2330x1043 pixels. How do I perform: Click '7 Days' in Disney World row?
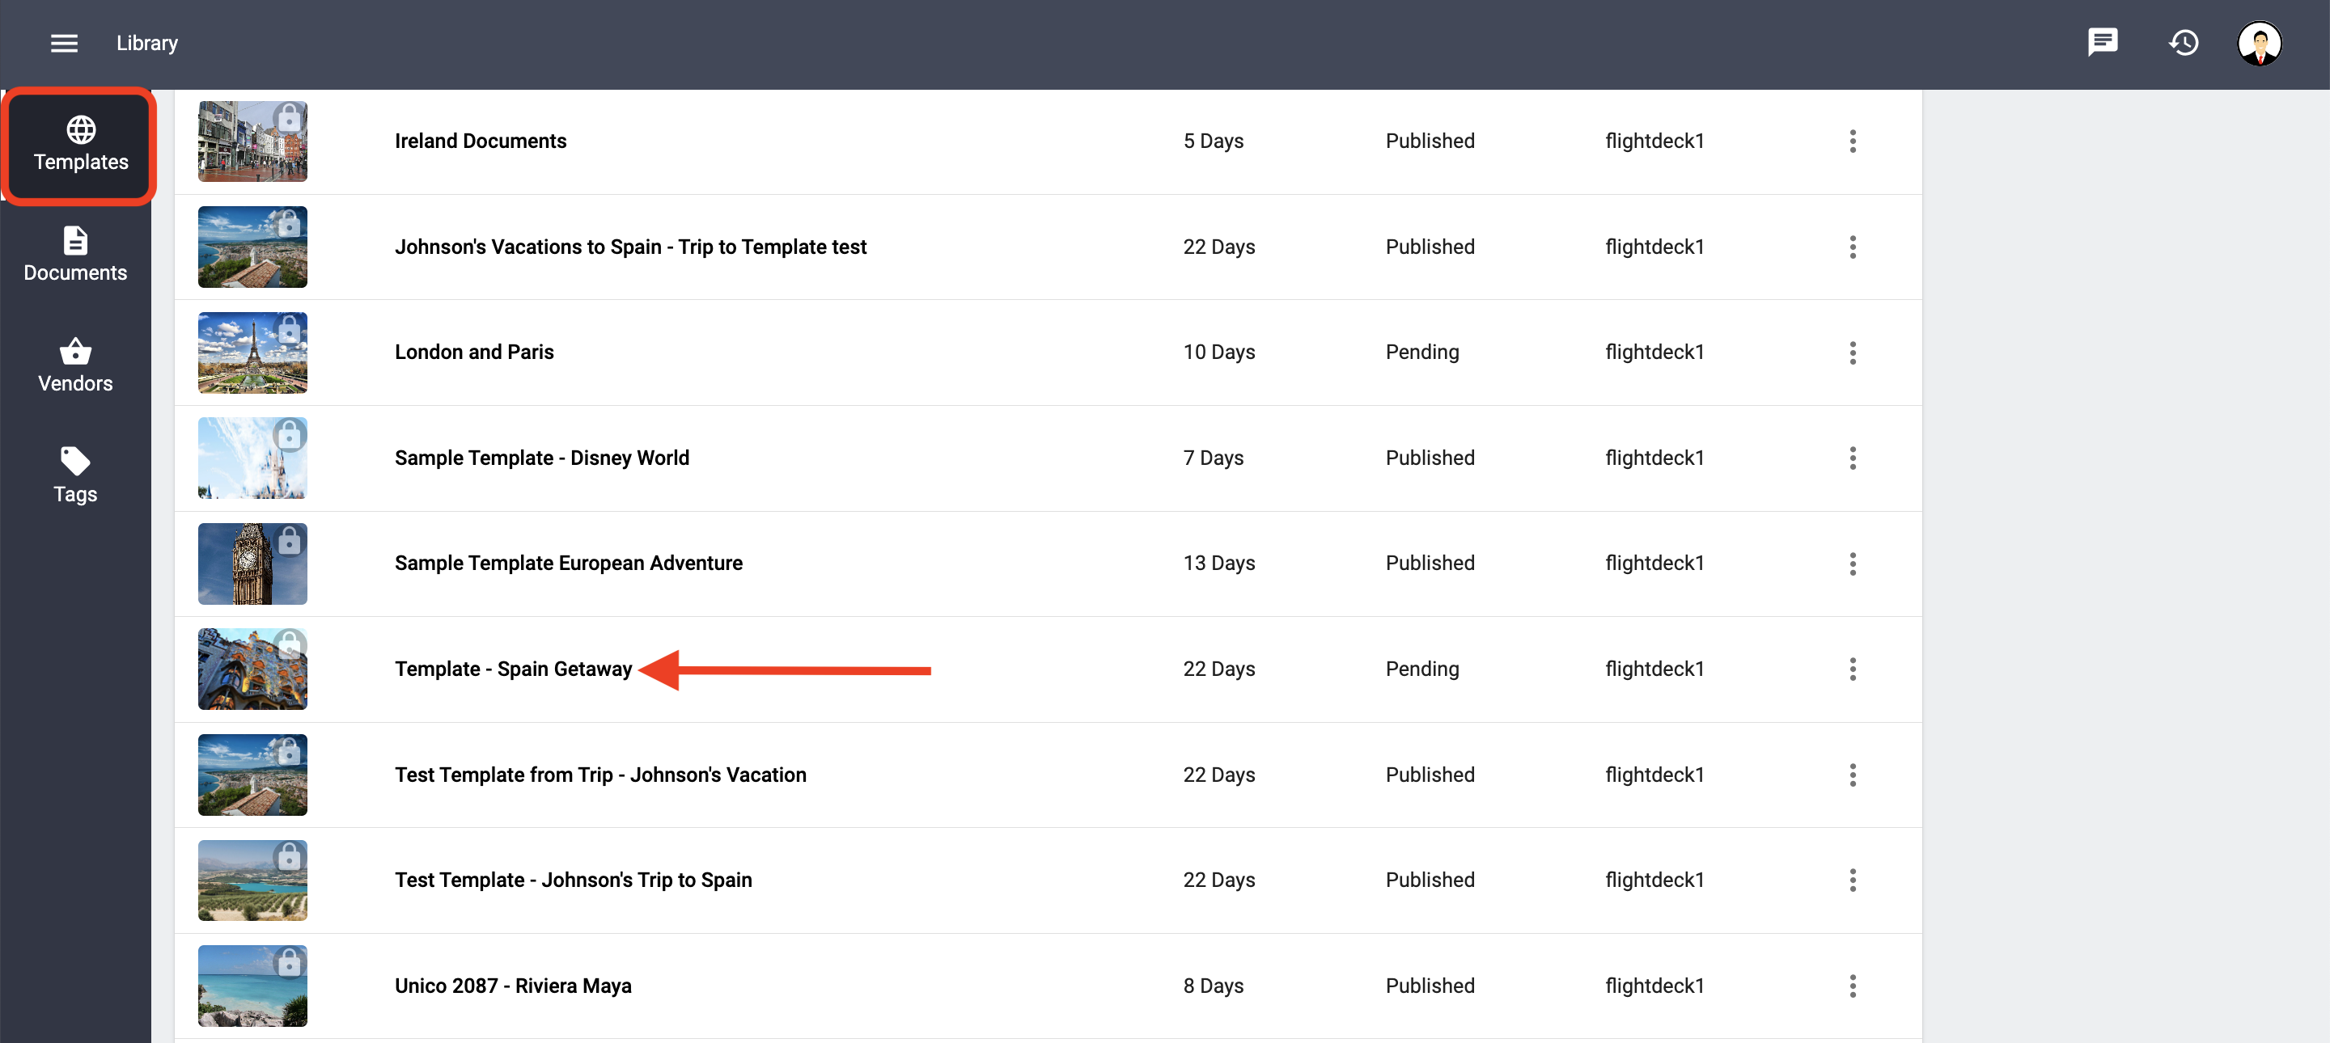(x=1213, y=458)
